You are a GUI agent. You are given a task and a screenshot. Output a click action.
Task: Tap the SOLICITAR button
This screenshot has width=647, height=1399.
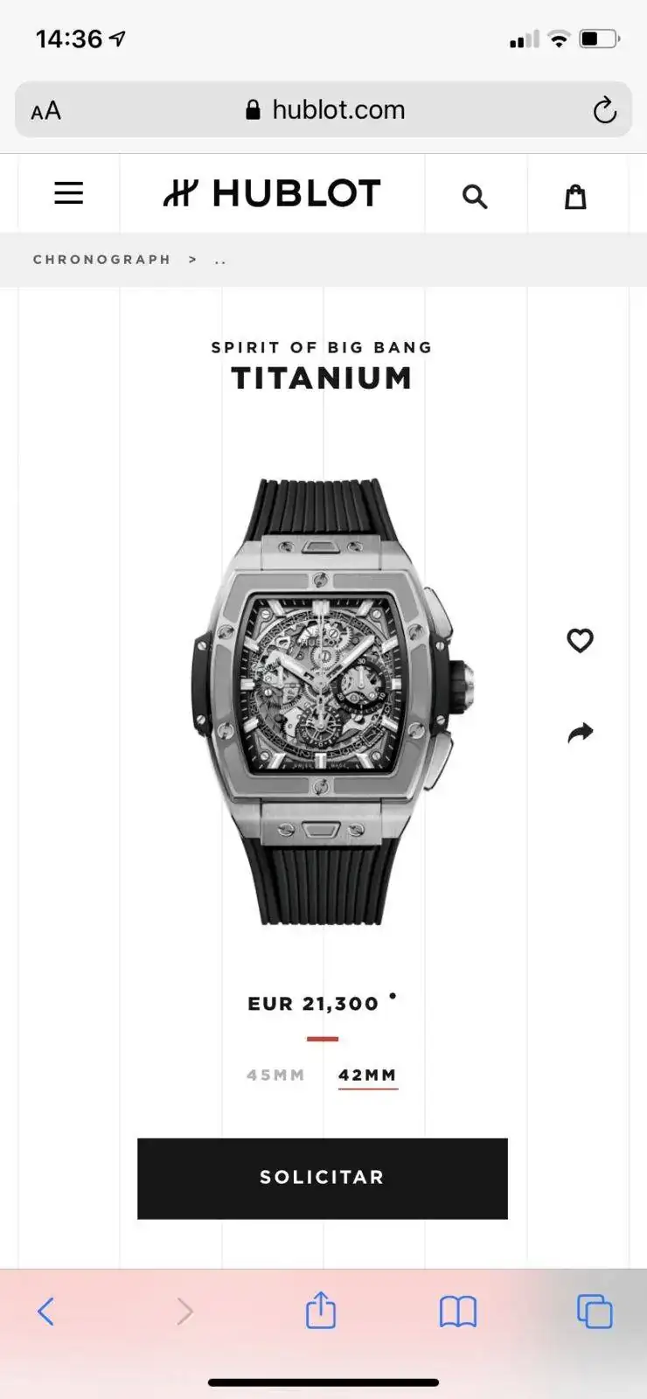[x=323, y=1179]
